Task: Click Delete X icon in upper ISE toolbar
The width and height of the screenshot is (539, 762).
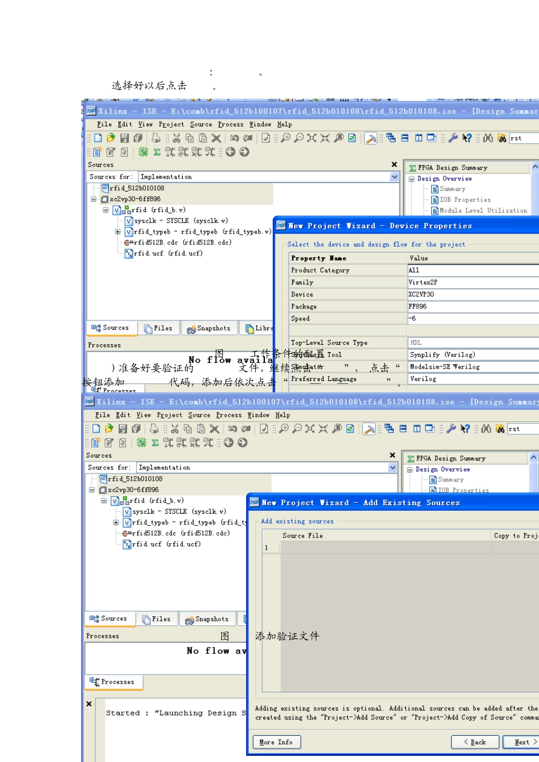Action: pyautogui.click(x=216, y=138)
